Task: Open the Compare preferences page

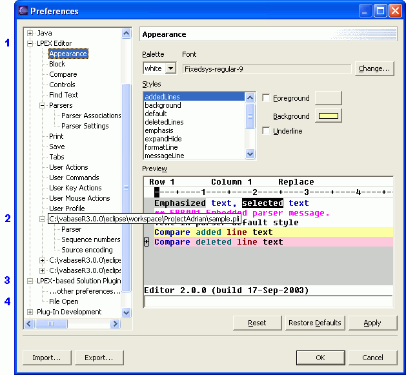Action: (x=63, y=74)
